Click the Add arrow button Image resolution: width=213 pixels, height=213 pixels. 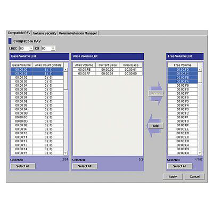155,126
